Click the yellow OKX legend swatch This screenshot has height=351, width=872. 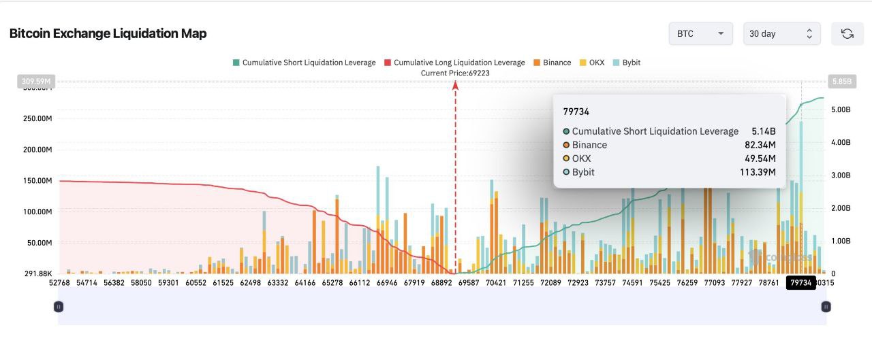point(582,63)
